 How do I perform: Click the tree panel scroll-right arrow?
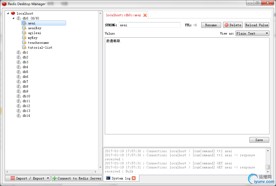point(96,172)
